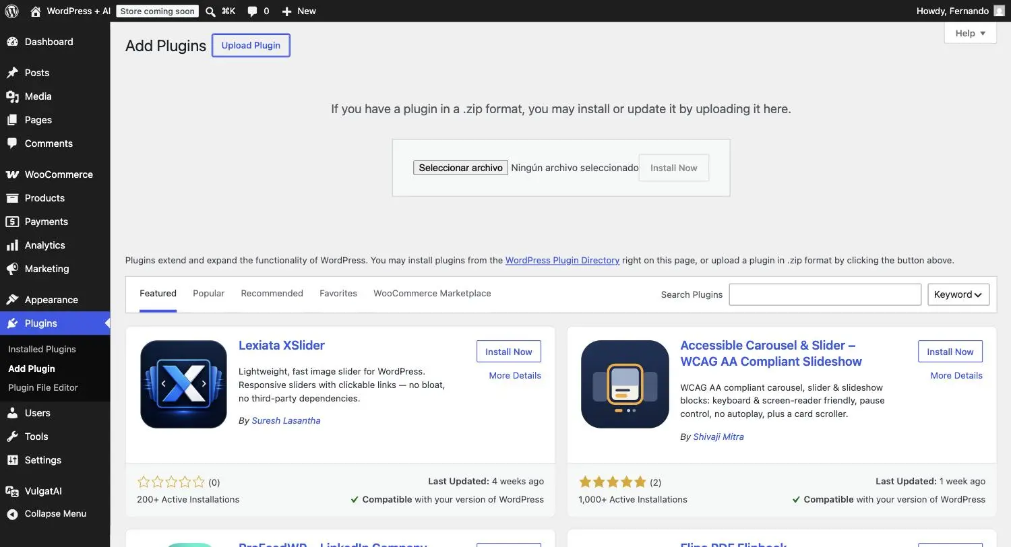Open Accessible Carousel & Slider title link
This screenshot has width=1011, height=547.
pos(771,354)
